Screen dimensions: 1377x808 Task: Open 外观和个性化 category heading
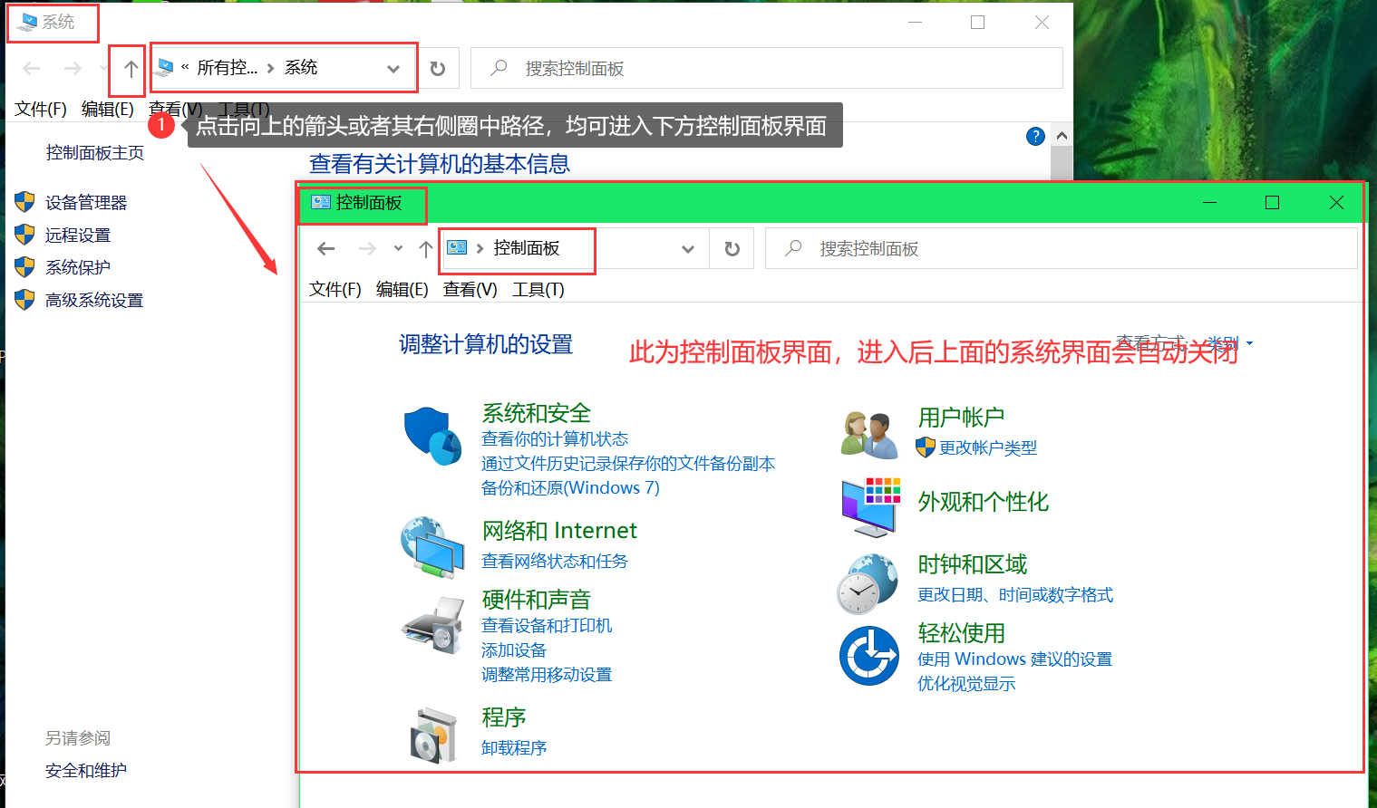pyautogui.click(x=984, y=501)
